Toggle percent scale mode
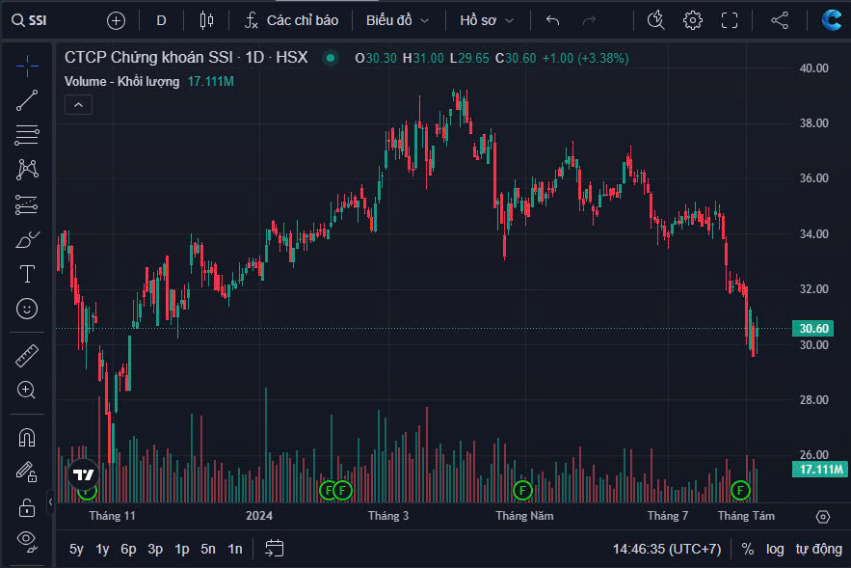This screenshot has width=851, height=568. coord(747,549)
